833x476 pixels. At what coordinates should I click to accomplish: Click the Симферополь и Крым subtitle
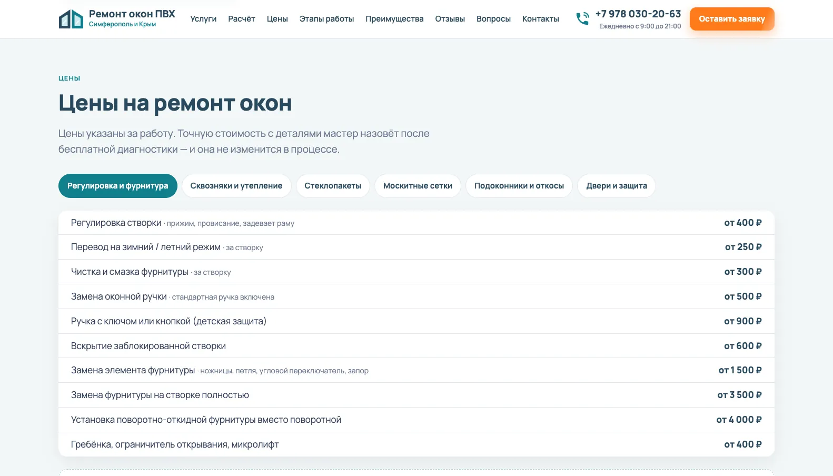[x=122, y=24]
